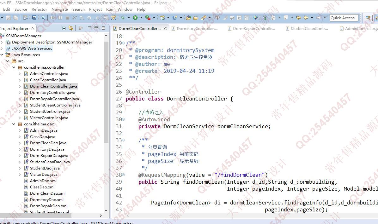Select VisitorController.java in tree
This screenshot has width=378, height=224.
[x=49, y=118]
